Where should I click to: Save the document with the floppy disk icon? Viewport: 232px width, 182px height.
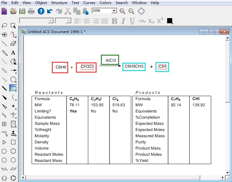tap(22, 11)
